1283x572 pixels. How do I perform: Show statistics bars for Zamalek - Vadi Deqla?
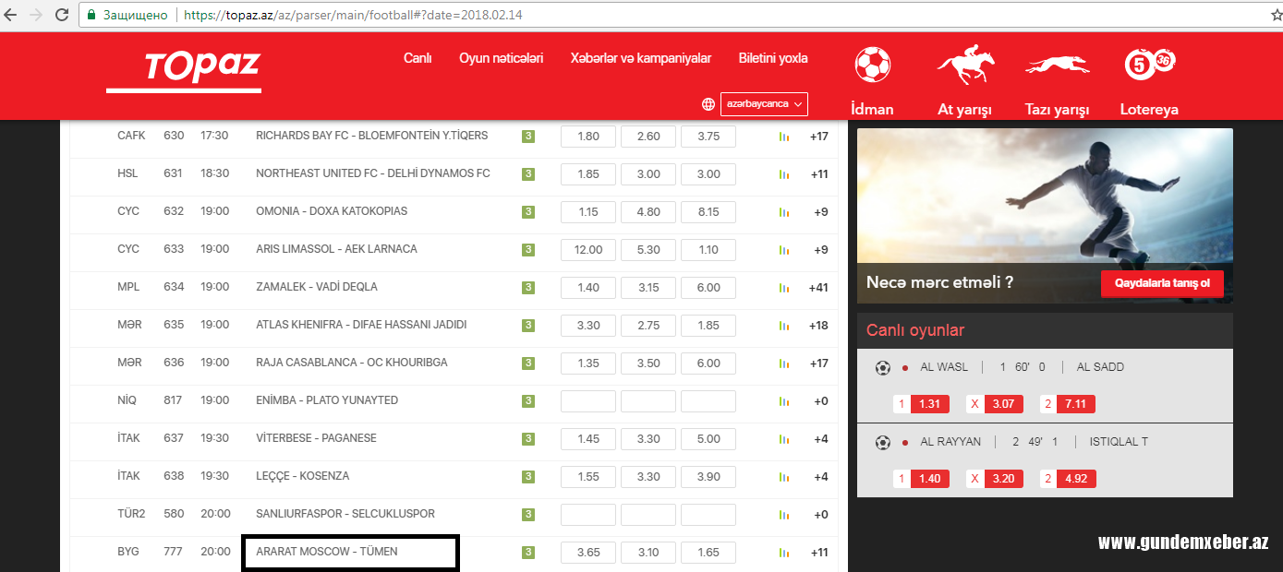tap(784, 288)
